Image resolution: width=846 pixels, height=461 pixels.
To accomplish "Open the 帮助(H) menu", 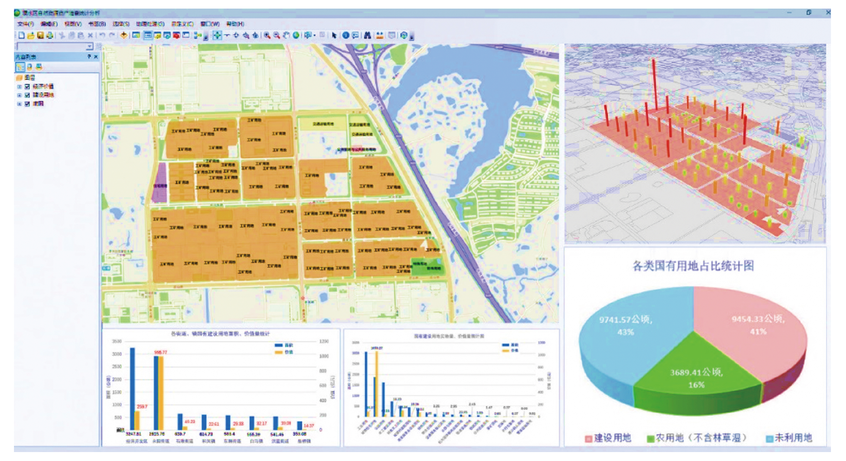I will (235, 24).
